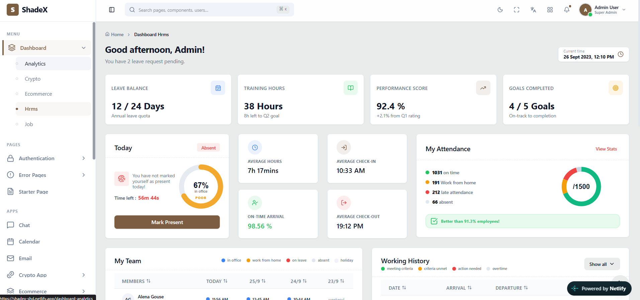The width and height of the screenshot is (640, 300).
Task: Open notifications bell
Action: tap(567, 10)
